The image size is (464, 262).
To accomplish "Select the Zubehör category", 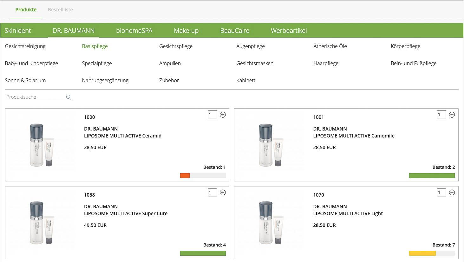I will [169, 81].
